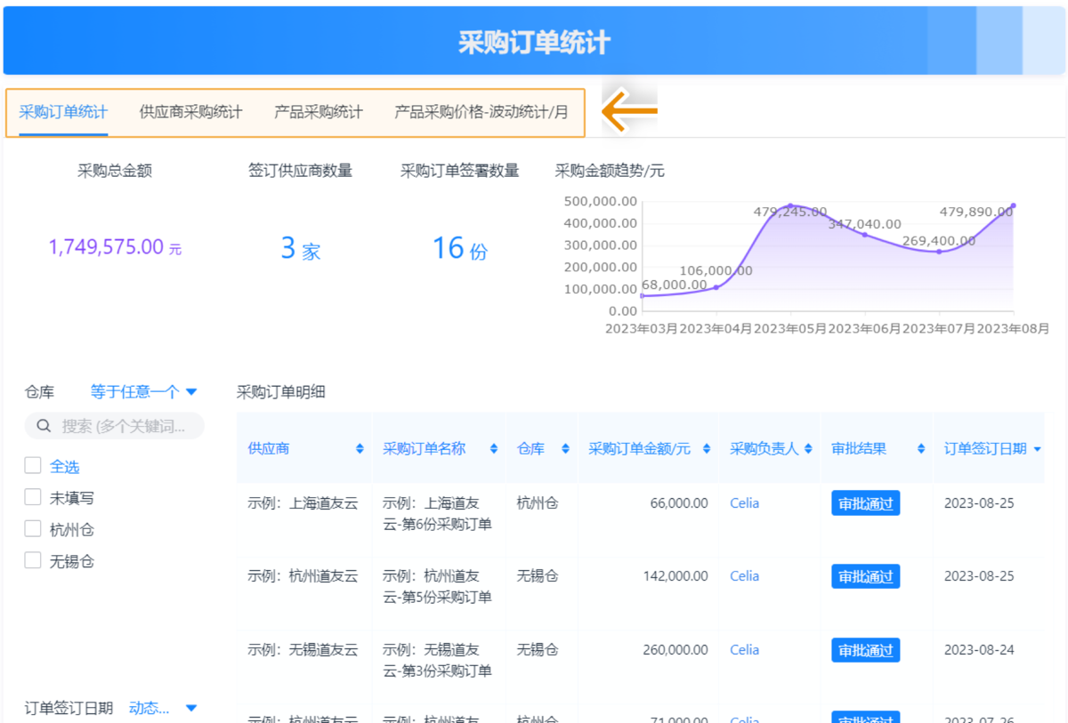Open the 产品采购统计 tab
This screenshot has width=1068, height=723.
[x=318, y=112]
